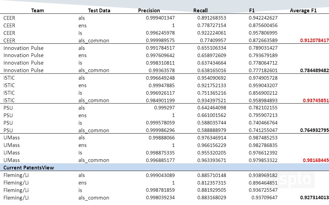Select recall value 0.954090692
The height and width of the screenshot is (205, 329).
pos(212,78)
